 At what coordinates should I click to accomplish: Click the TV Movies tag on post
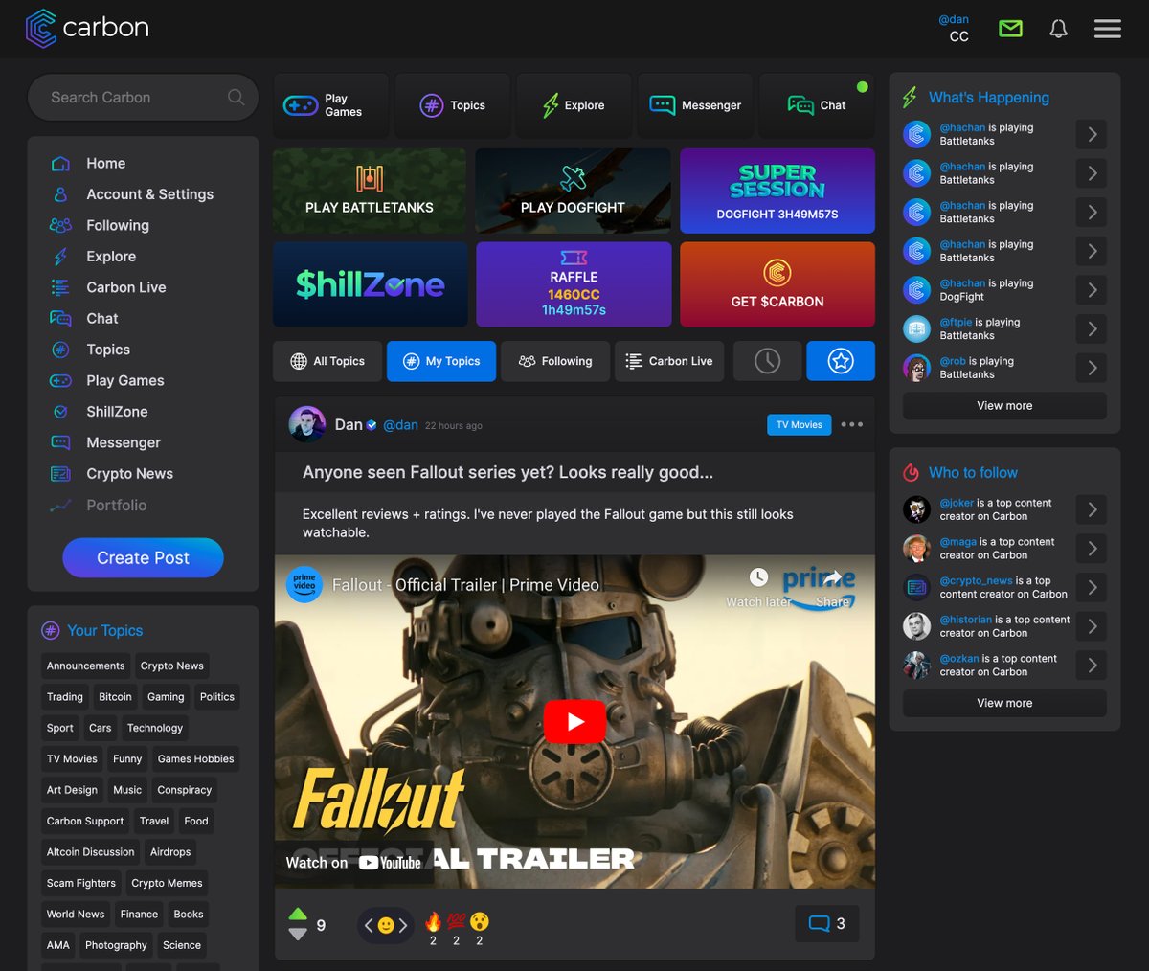799,424
